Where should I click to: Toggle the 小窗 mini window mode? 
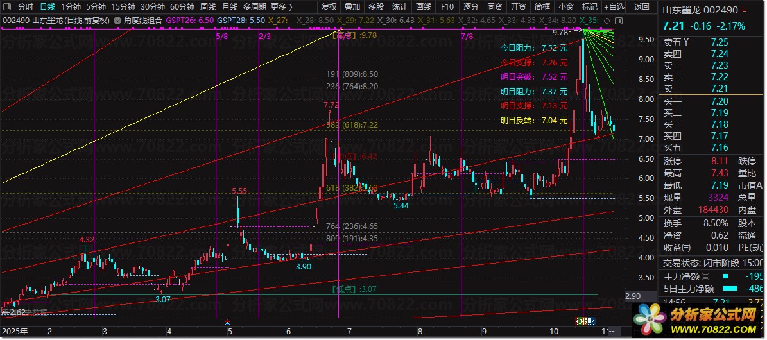coord(566,7)
